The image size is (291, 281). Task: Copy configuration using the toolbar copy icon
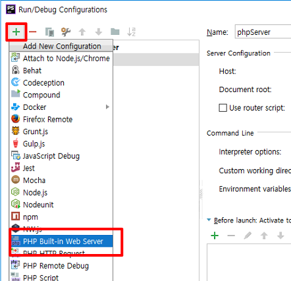49,32
